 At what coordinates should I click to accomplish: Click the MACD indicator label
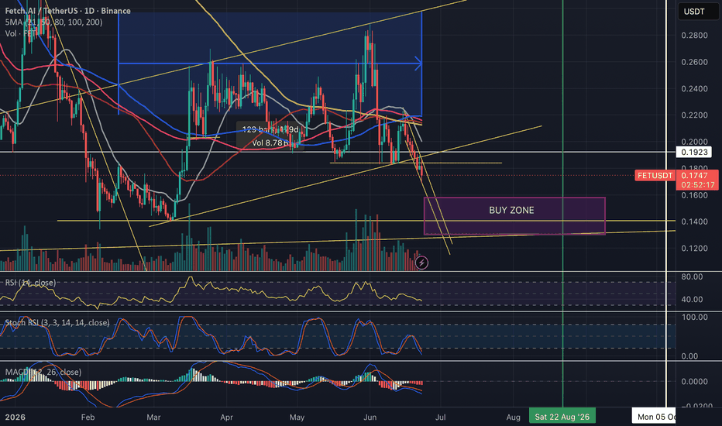(43, 372)
